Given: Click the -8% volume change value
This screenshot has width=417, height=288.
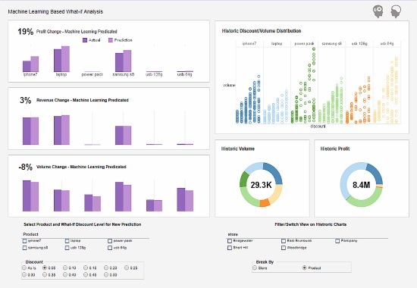Looking at the screenshot, I should pyautogui.click(x=25, y=167).
